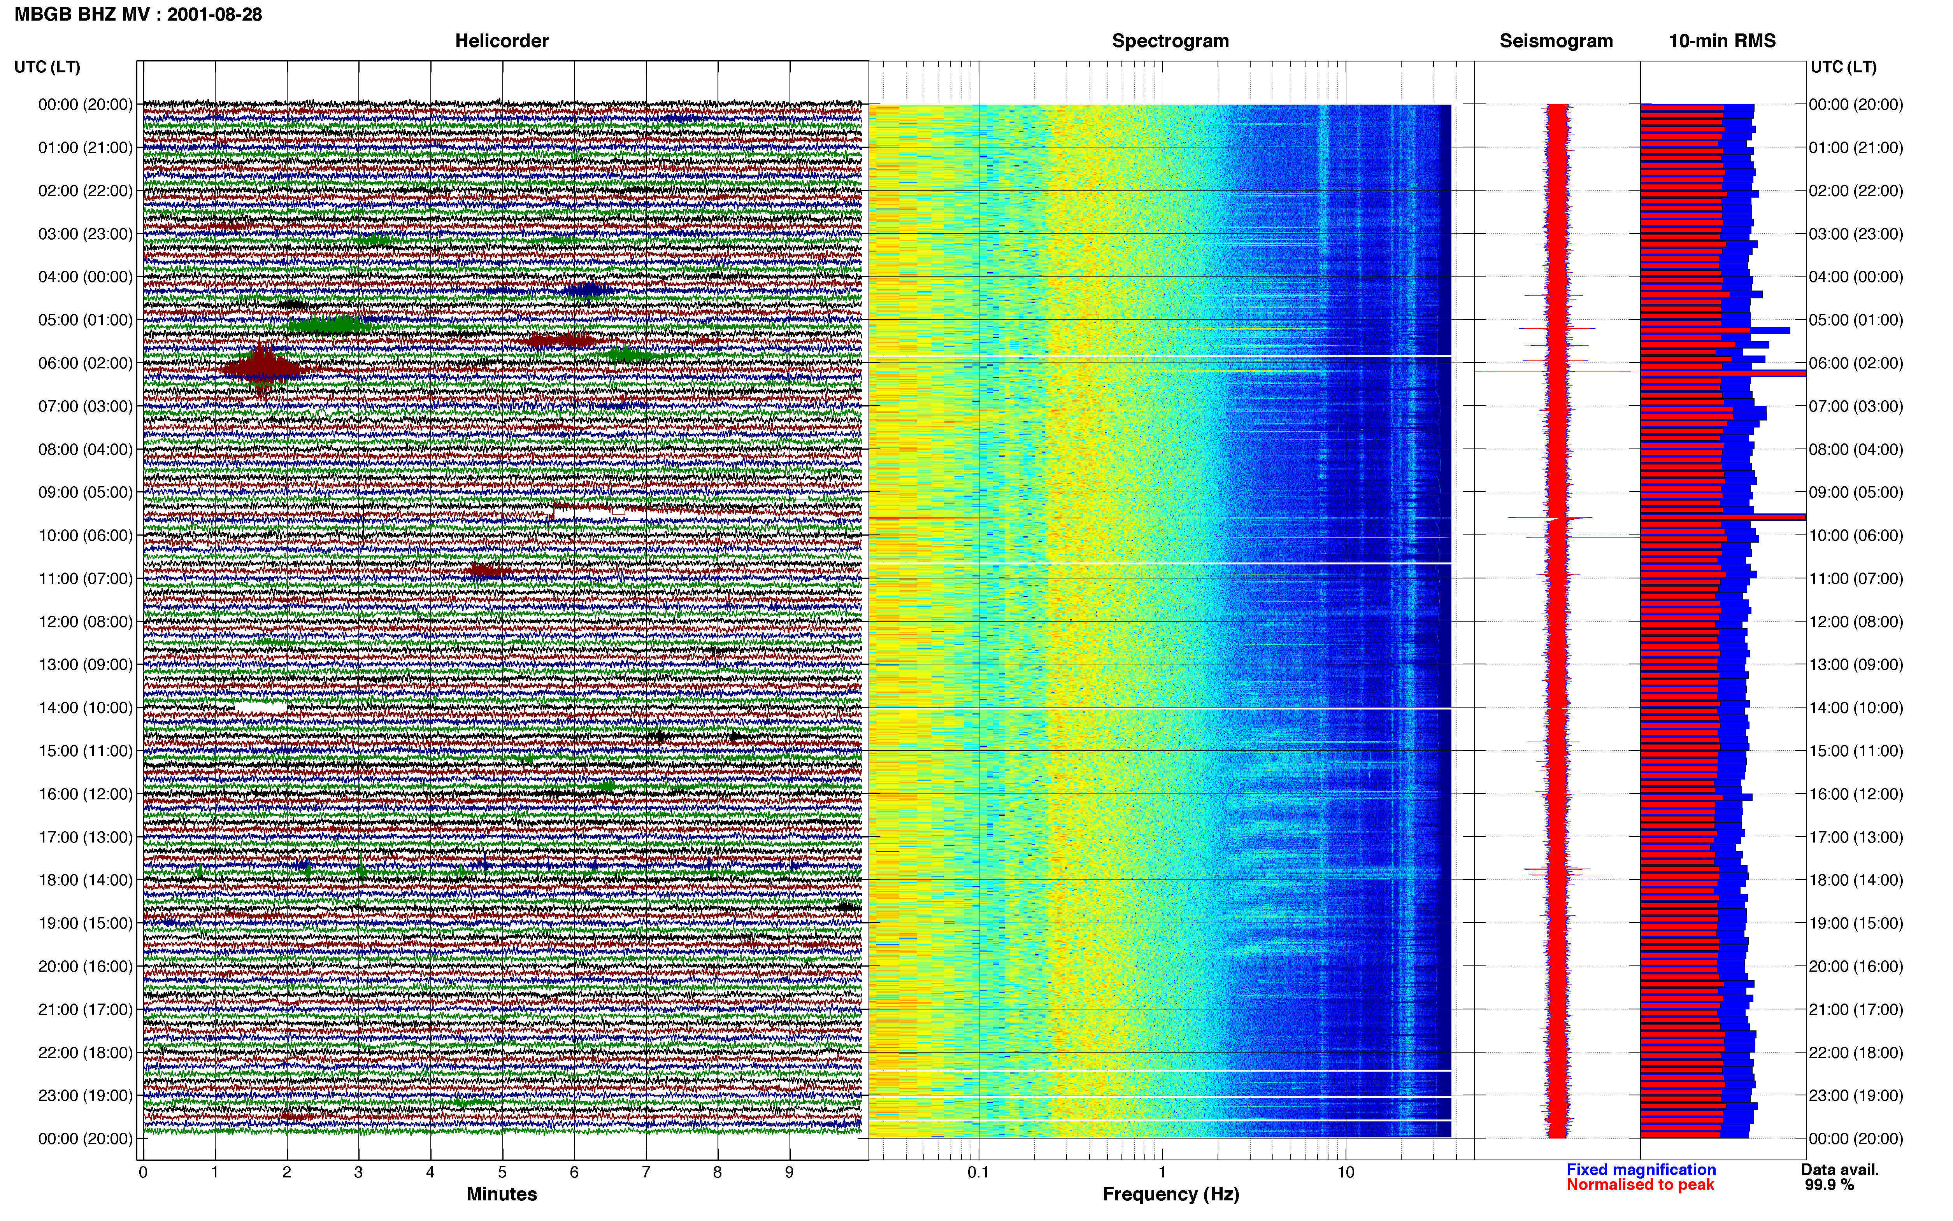The width and height of the screenshot is (1953, 1221).
Task: Click '17:00 (13:00)' on the RMS panel time axis
Action: pyautogui.click(x=1856, y=837)
